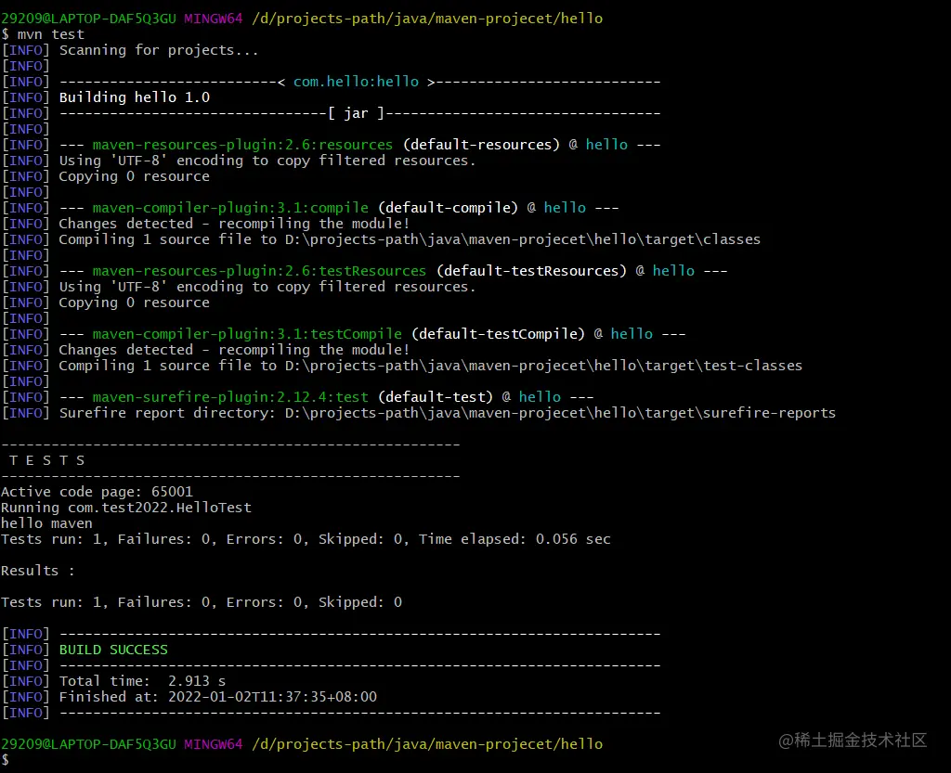Click 'Running com.test2022.HelloTest' line
This screenshot has height=773, width=951.
[x=126, y=508]
